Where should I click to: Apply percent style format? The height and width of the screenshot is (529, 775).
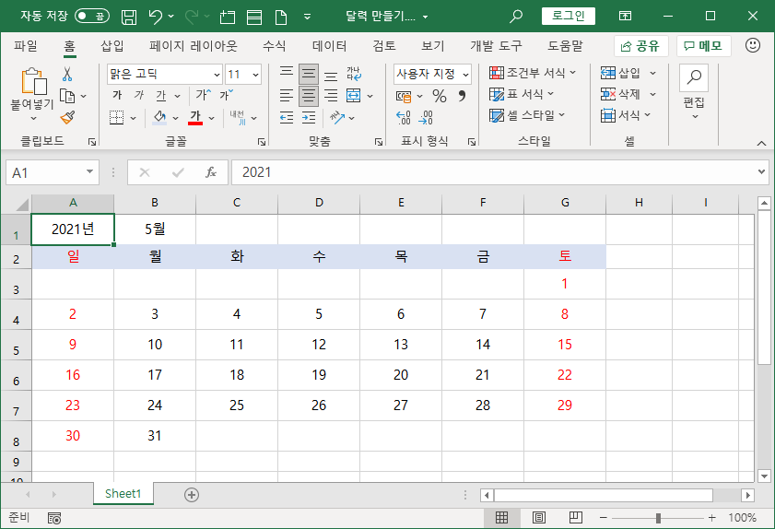(440, 96)
